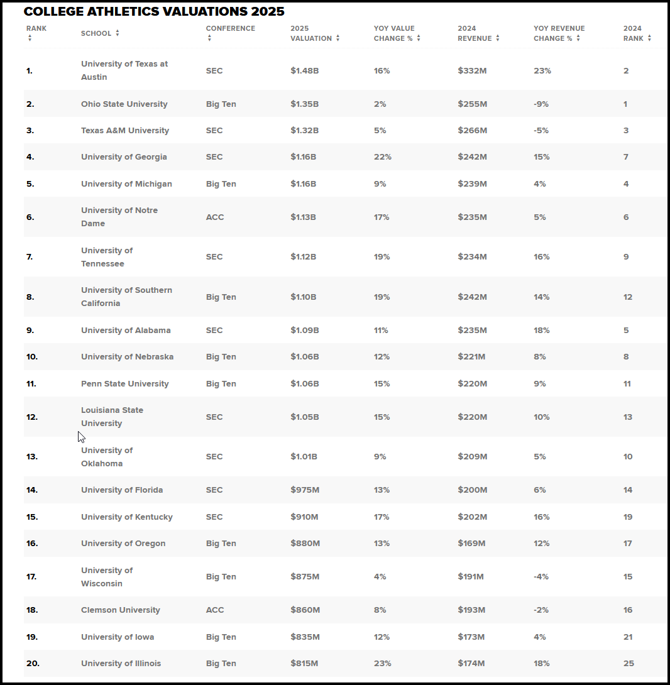Click the College Athletics Valuations 2025 title

coord(154,11)
